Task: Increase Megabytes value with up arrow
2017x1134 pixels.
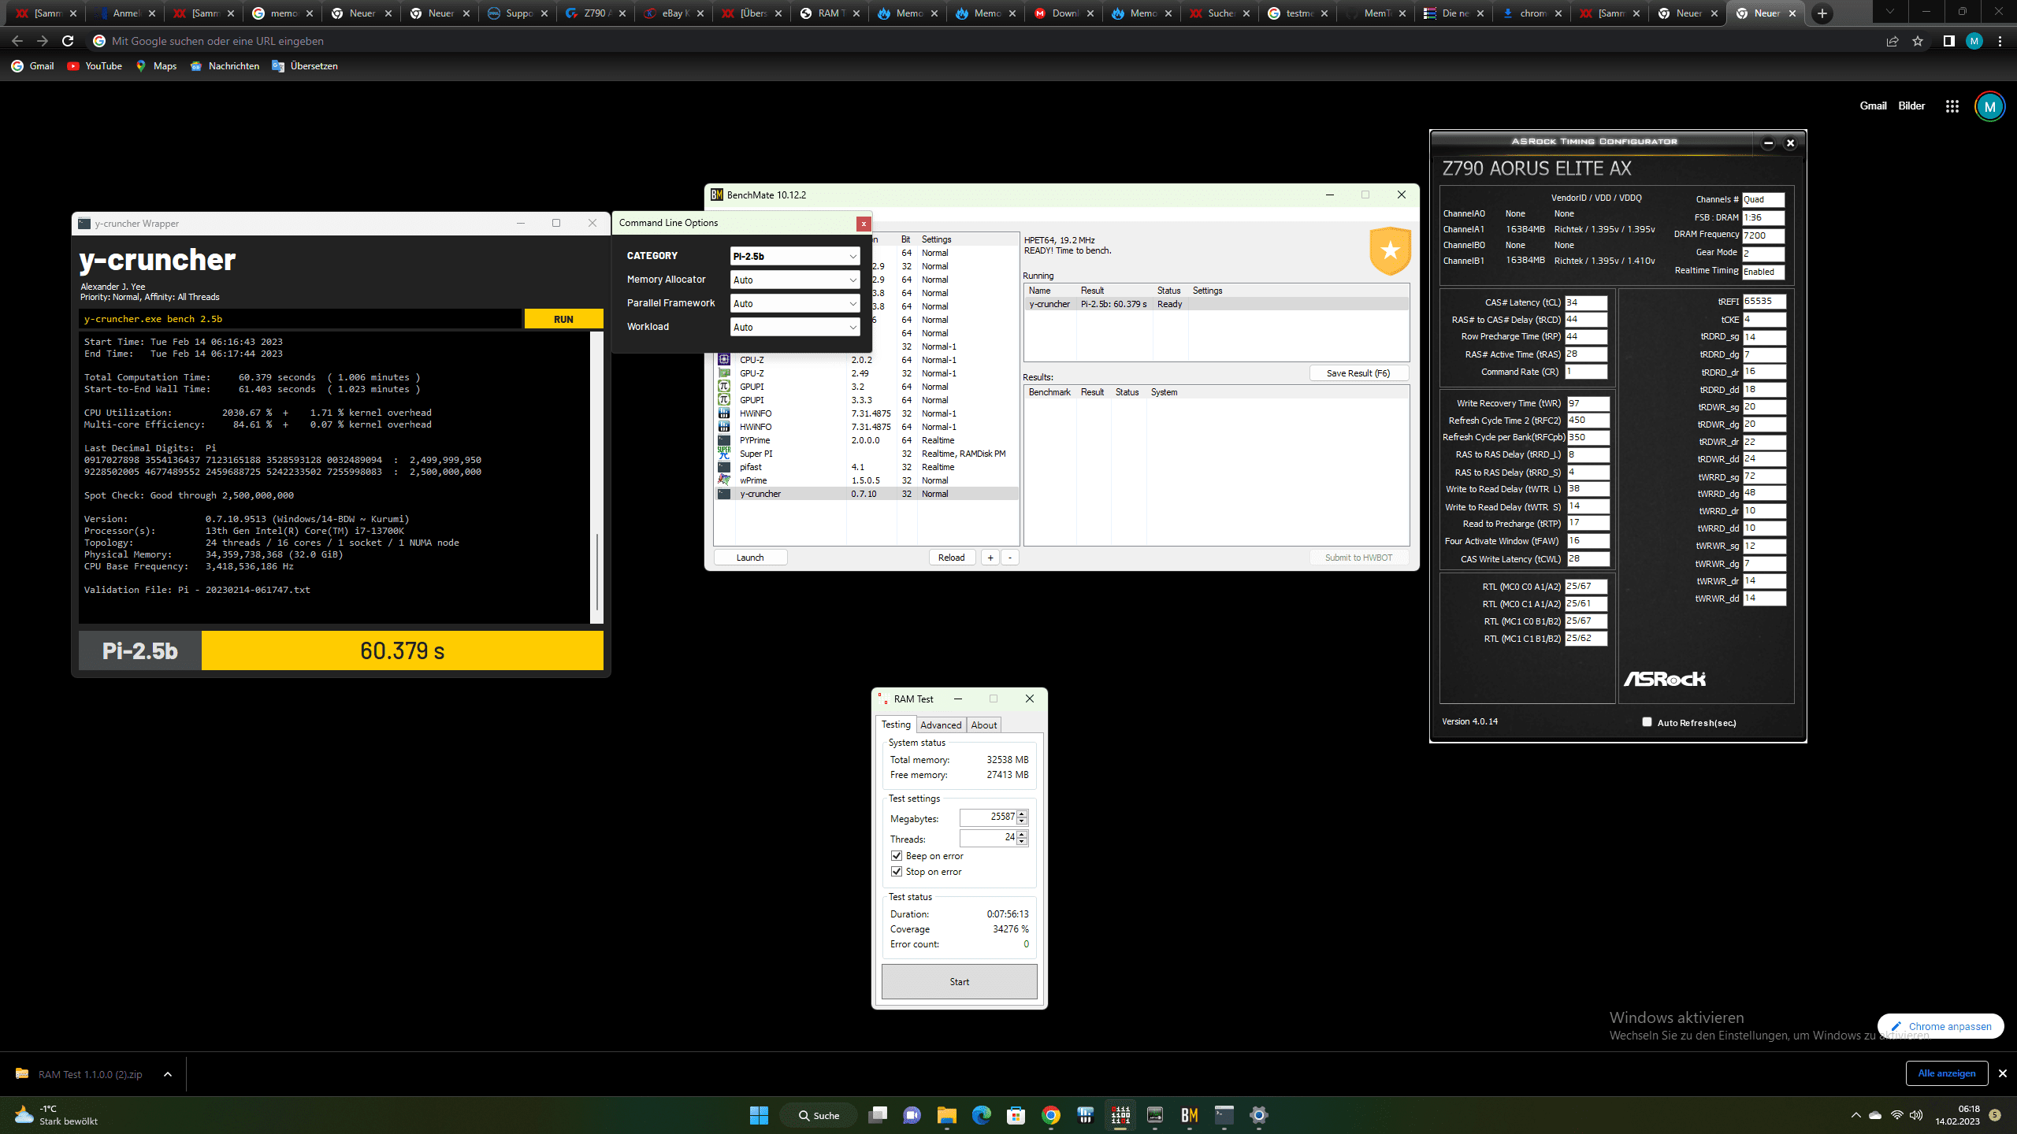Action: [1022, 814]
